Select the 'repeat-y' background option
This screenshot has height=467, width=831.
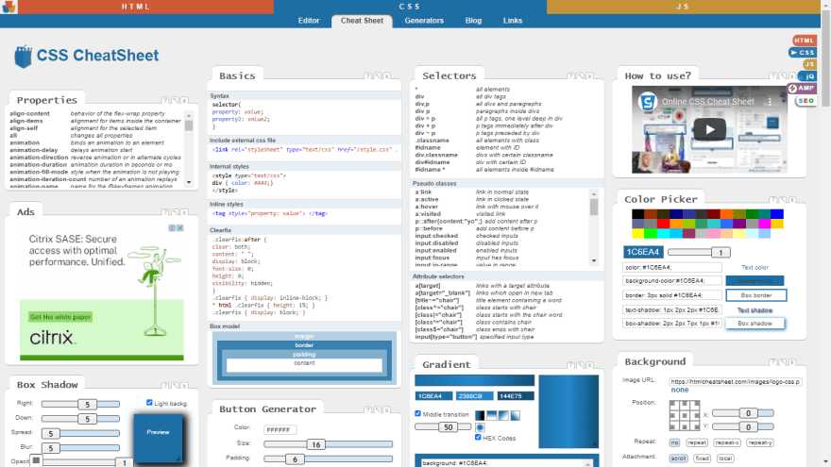click(760, 442)
